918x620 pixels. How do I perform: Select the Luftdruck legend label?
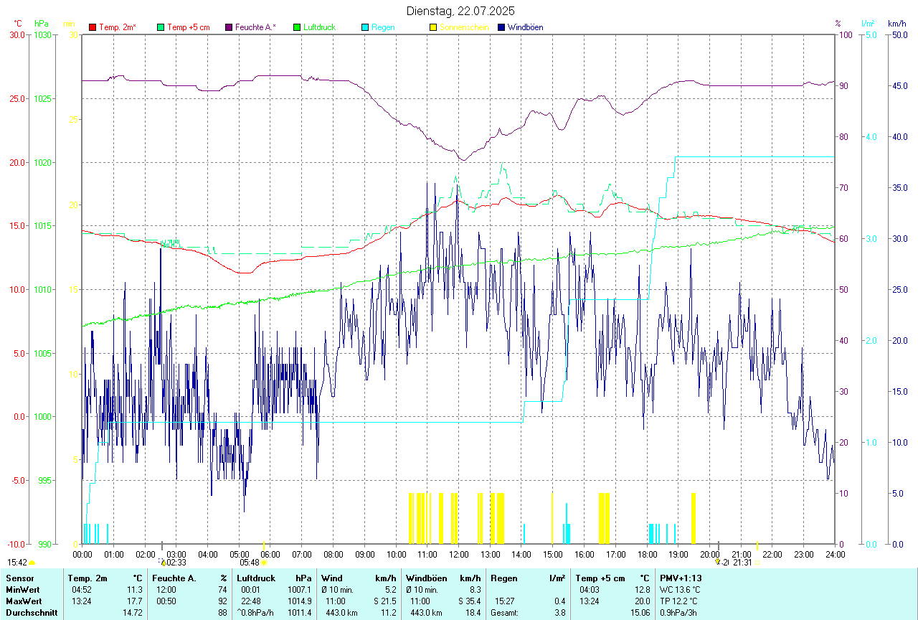tap(319, 27)
